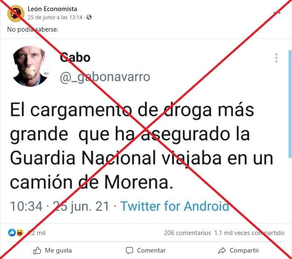
Task: Open the 1.1 mil veces compartido count
Action: [x=249, y=233]
